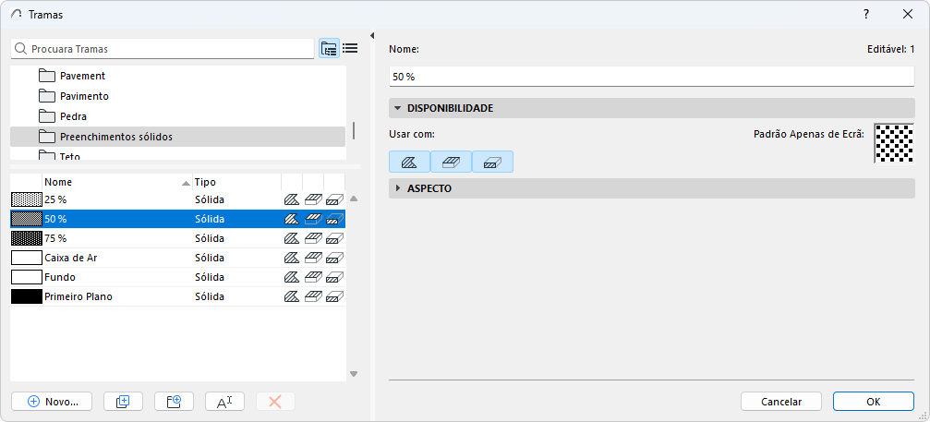Screen dimensions: 930x422
Task: Click the red delete X button
Action: tap(275, 402)
